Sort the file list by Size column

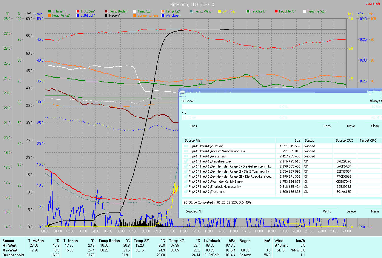tap(297, 140)
